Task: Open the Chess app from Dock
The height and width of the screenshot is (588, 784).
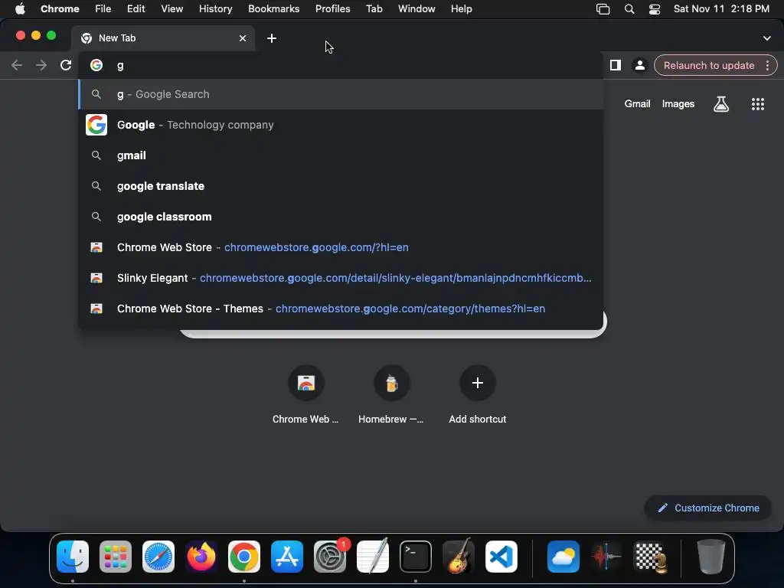Action: point(649,556)
